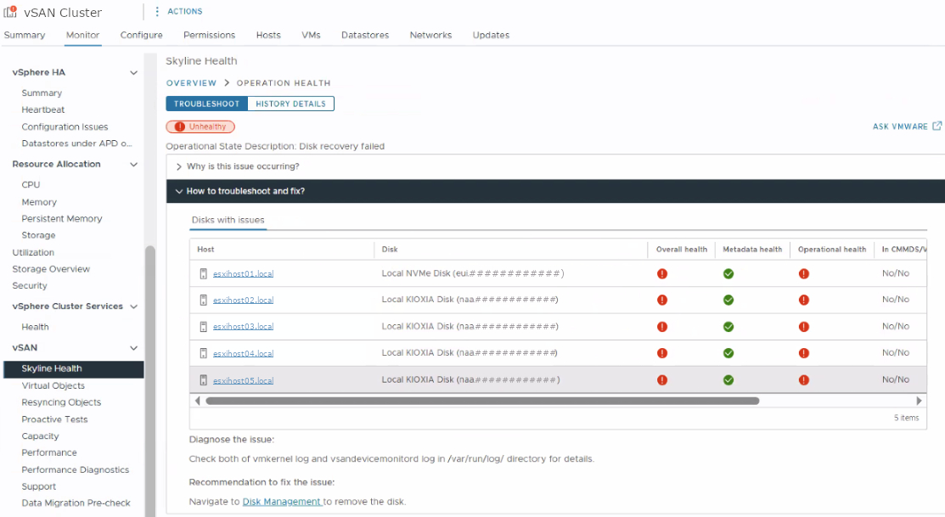Select Performance Diagnostics in sidebar

[x=76, y=470]
